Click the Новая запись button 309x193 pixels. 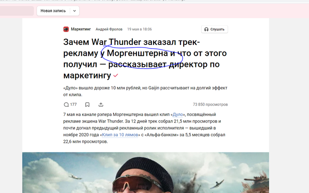click(x=53, y=11)
